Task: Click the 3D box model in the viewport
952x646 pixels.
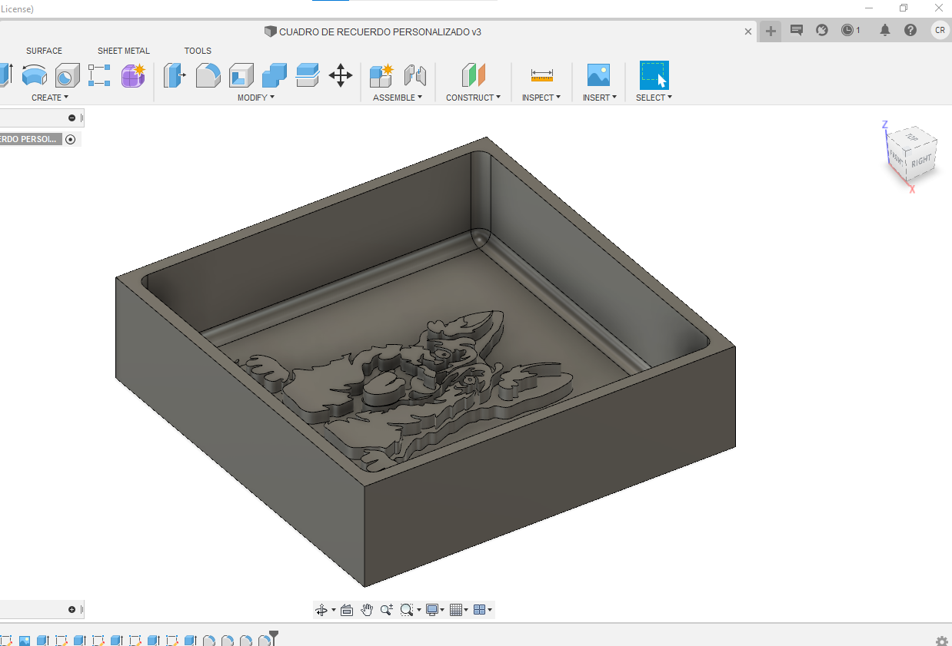Action: (425, 361)
